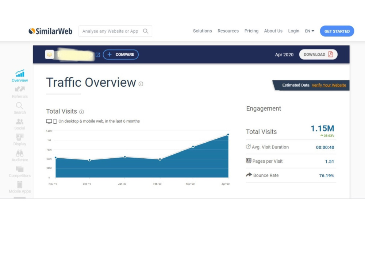Click the 1.15M total visits value
The width and height of the screenshot is (365, 273).
click(x=322, y=128)
